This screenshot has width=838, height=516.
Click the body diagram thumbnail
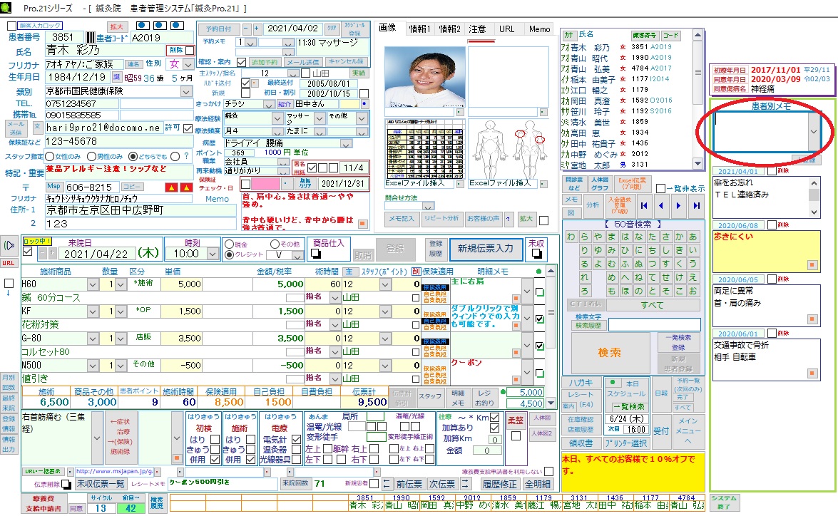(509, 149)
